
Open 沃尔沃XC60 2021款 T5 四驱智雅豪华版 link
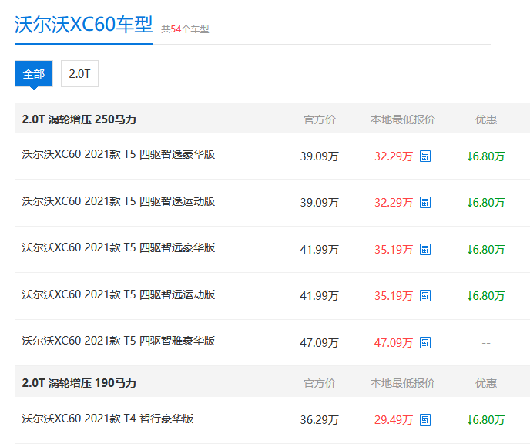[x=119, y=341]
